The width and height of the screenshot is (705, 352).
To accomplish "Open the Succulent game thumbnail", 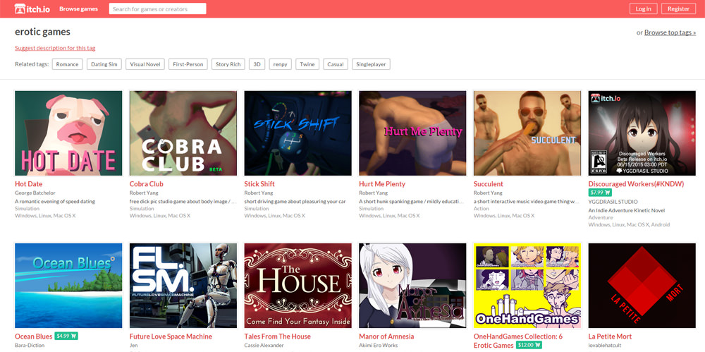I will pyautogui.click(x=527, y=133).
